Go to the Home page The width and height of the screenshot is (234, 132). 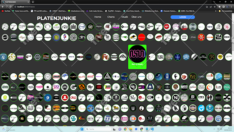tap(98, 17)
